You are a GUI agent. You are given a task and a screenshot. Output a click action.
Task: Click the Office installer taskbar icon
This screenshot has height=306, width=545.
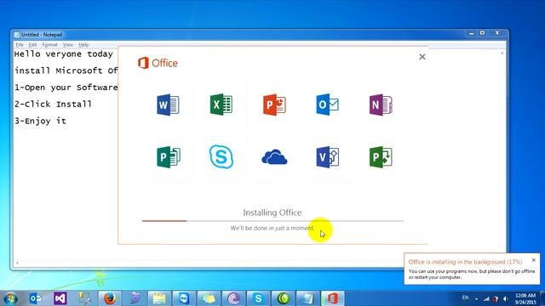(333, 298)
